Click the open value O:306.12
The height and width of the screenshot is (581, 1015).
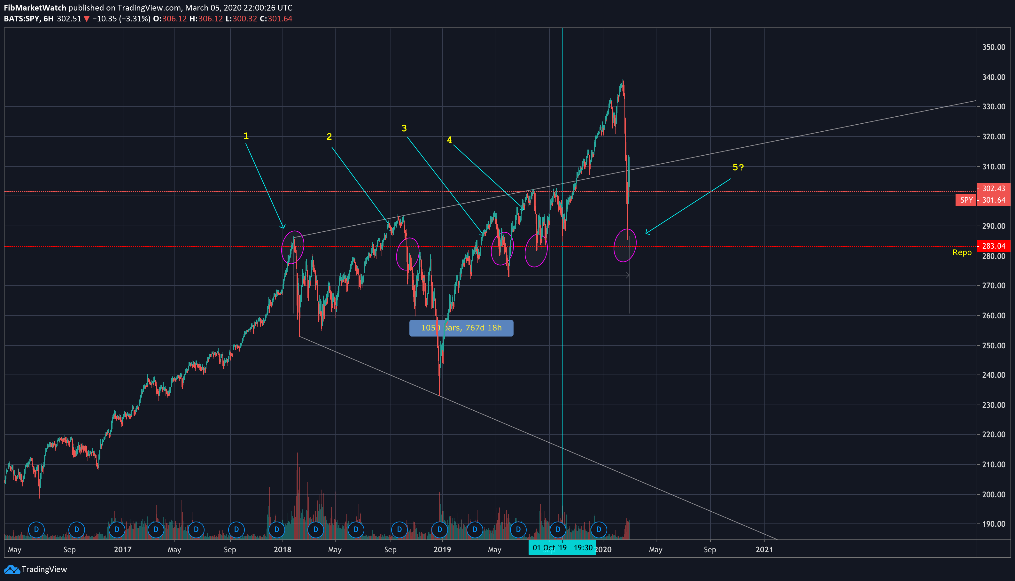[170, 19]
